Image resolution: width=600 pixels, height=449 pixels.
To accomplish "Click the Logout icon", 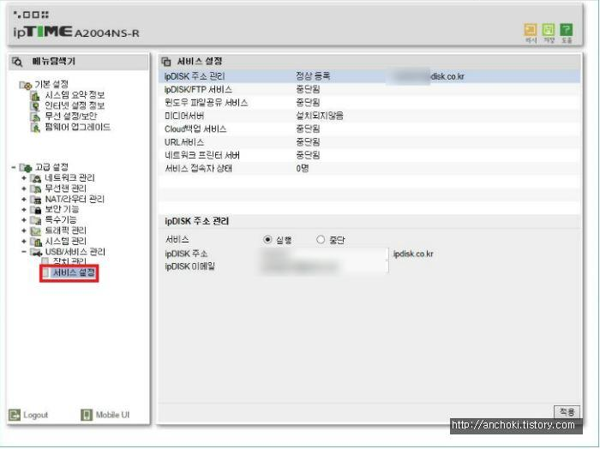I will (x=15, y=415).
